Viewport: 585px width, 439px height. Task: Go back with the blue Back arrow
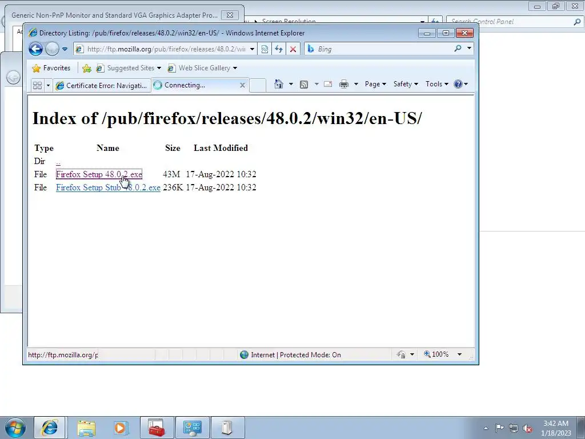coord(36,49)
